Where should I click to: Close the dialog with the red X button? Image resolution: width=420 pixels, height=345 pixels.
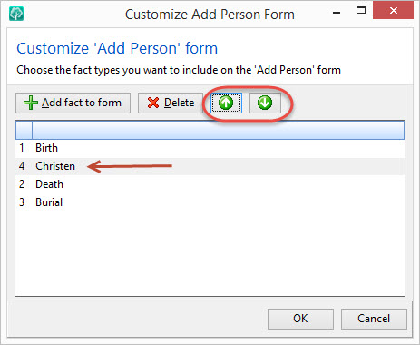click(393, 11)
